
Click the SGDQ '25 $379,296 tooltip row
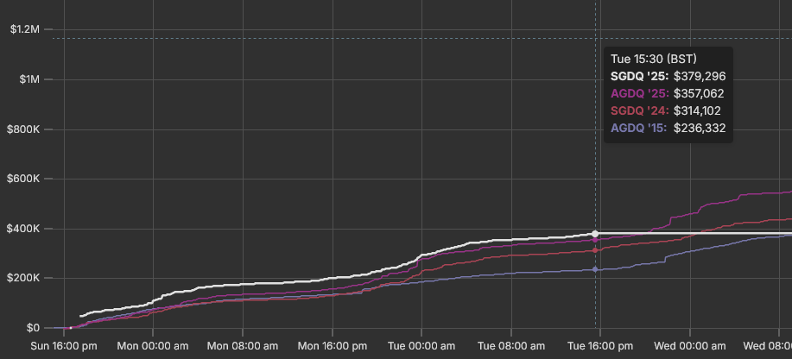tap(668, 76)
